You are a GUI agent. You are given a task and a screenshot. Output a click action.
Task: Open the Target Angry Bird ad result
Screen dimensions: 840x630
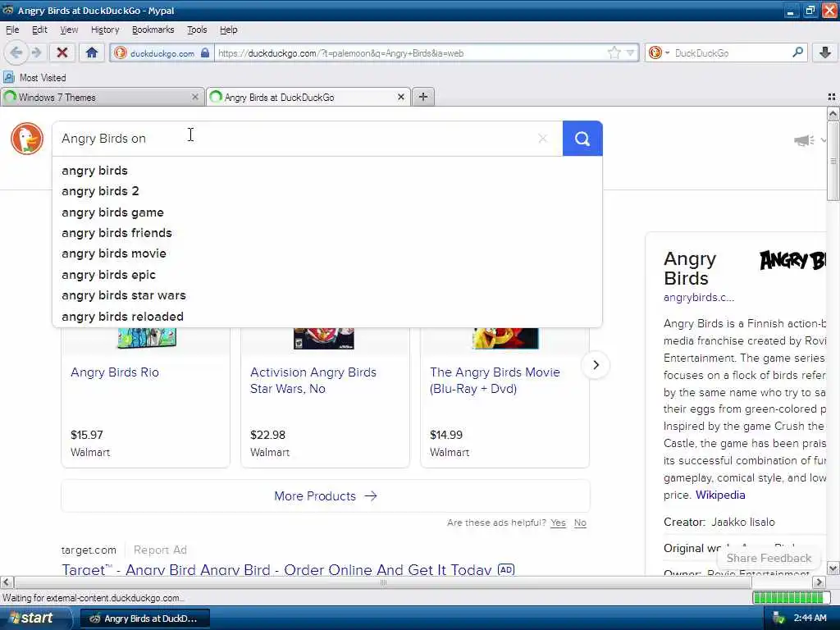click(276, 569)
